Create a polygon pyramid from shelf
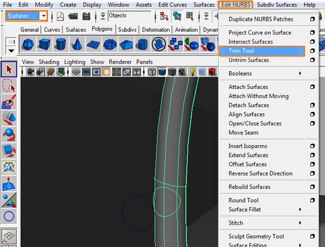 click(126, 44)
